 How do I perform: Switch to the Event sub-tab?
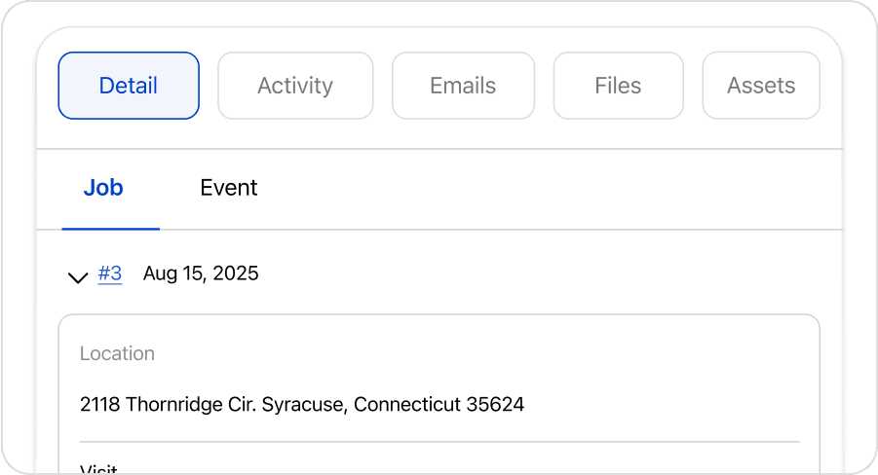(x=229, y=188)
